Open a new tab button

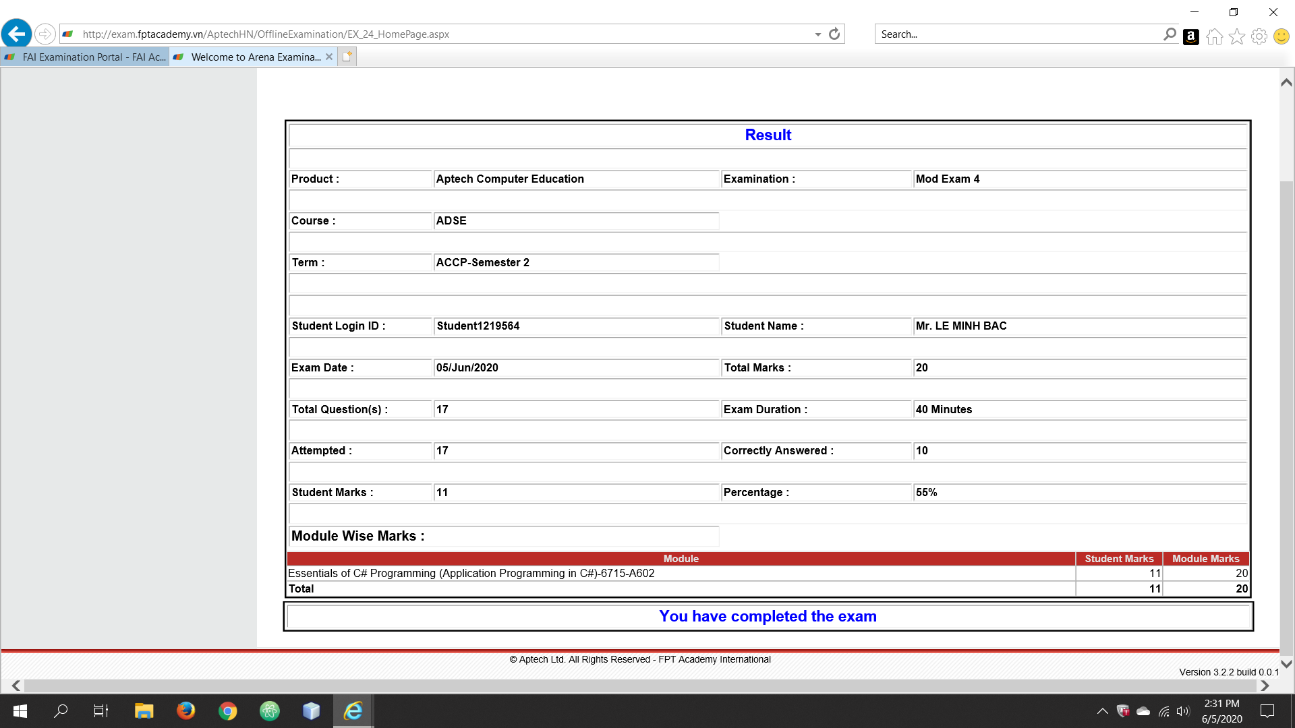click(347, 57)
